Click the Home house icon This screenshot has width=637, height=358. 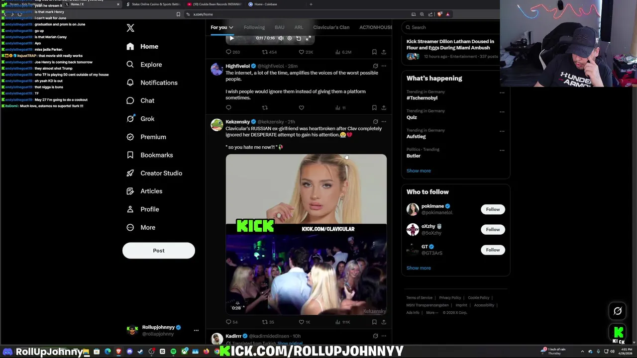pyautogui.click(x=130, y=46)
